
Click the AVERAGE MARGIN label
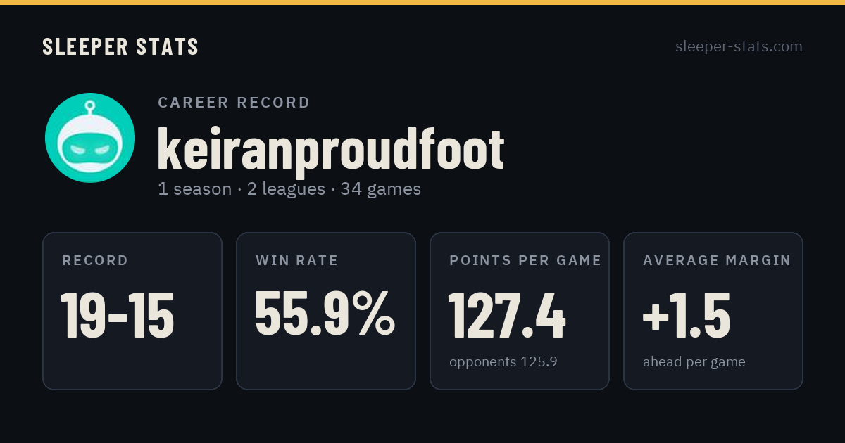tap(717, 261)
